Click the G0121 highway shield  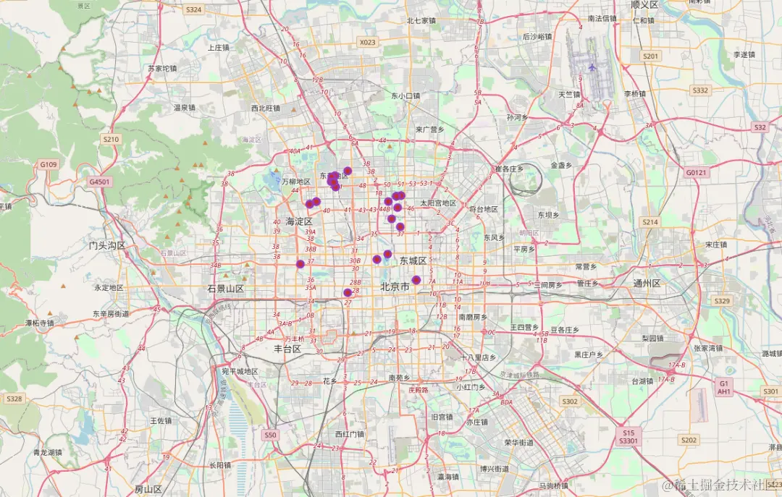coord(697,172)
